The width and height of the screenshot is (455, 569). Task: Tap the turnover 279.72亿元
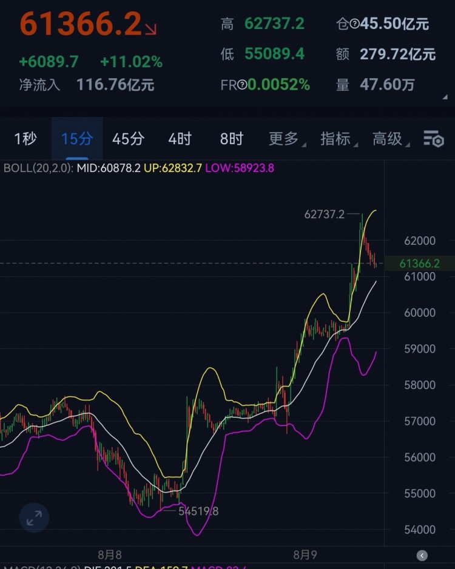click(x=397, y=55)
